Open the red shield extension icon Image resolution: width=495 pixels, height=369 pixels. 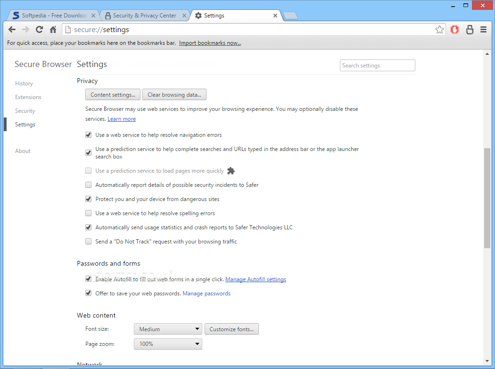point(454,30)
